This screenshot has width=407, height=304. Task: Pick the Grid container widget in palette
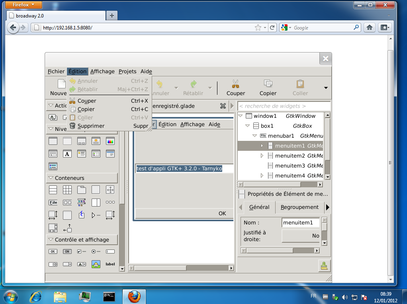(x=67, y=190)
